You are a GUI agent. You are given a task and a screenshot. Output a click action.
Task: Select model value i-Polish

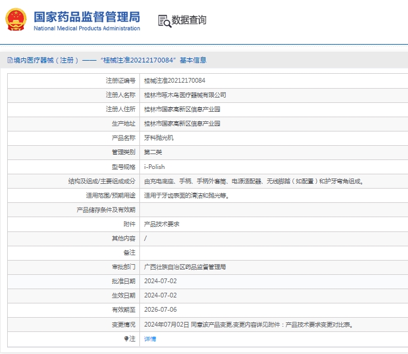154,167
